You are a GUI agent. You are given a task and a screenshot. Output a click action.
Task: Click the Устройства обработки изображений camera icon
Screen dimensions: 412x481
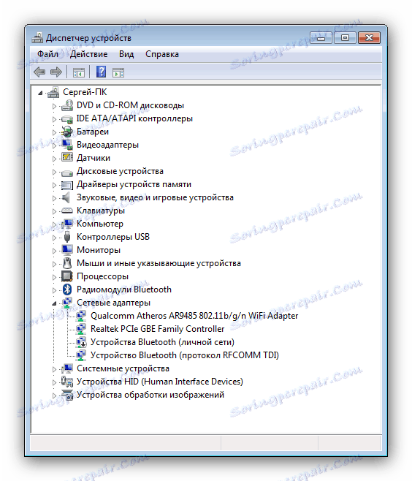(67, 395)
